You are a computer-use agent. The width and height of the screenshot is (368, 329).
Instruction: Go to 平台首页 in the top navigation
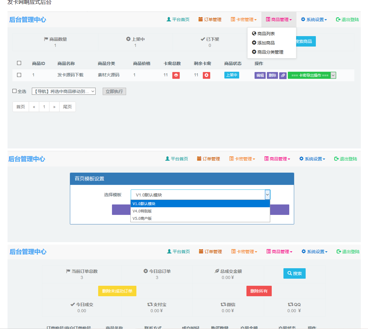coord(178,19)
